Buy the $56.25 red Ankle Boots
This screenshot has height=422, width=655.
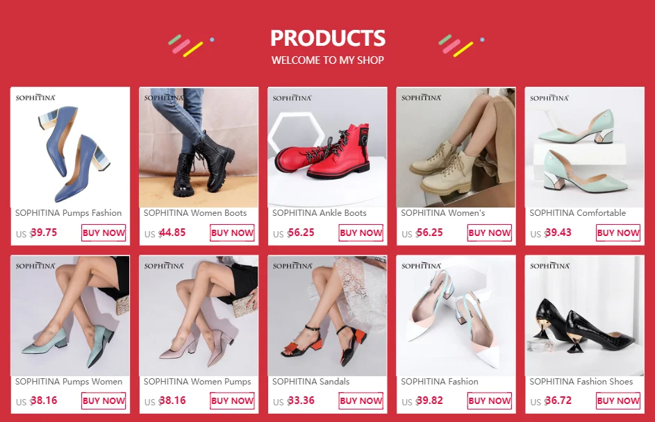point(361,233)
